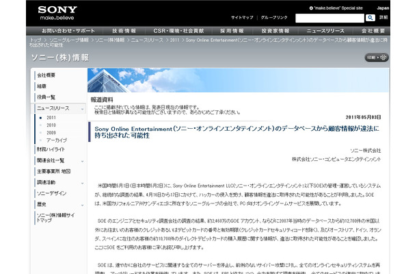Select the Japan region link
The height and width of the screenshot is (274, 417).
point(383,8)
